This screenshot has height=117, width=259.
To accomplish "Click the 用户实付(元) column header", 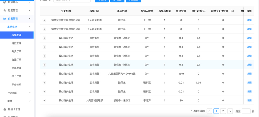I will pos(198,11).
